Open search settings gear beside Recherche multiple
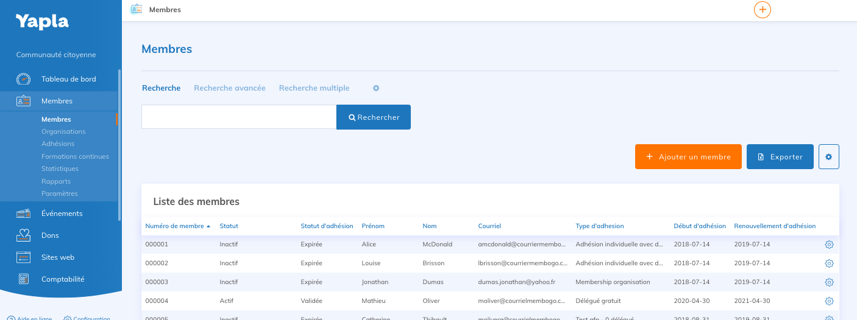Image resolution: width=857 pixels, height=320 pixels. point(376,88)
